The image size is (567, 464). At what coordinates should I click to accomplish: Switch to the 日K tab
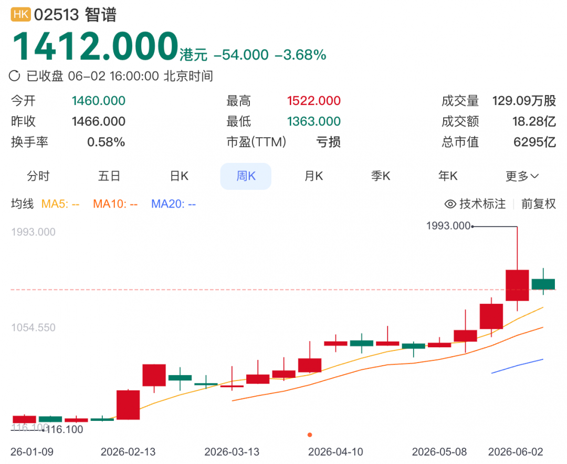tap(180, 176)
